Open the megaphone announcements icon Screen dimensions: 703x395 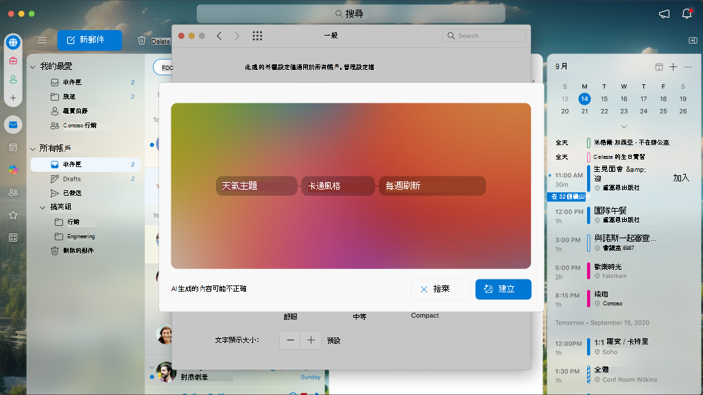(664, 14)
